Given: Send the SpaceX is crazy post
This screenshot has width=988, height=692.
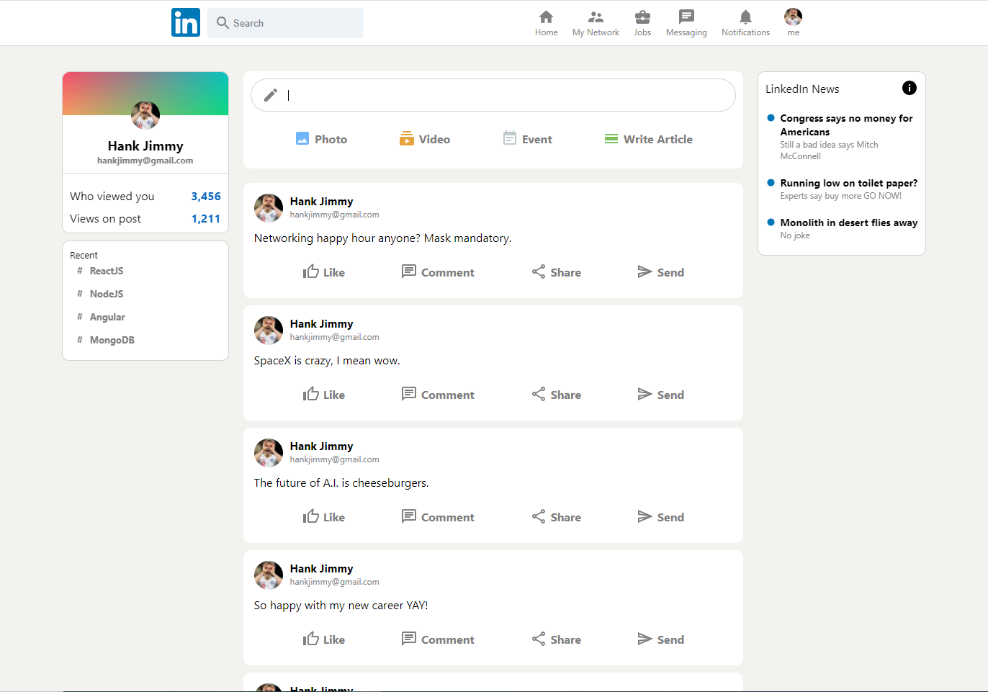Looking at the screenshot, I should (660, 395).
